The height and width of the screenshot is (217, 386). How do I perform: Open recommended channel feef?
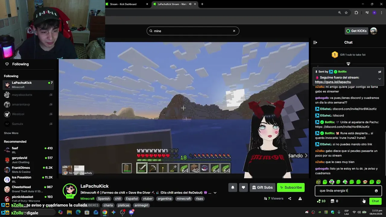click(28, 150)
